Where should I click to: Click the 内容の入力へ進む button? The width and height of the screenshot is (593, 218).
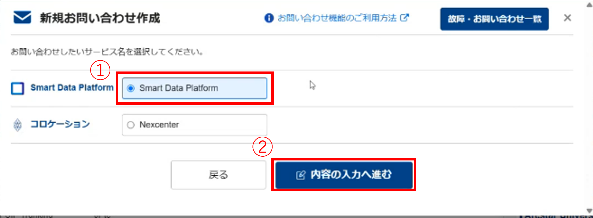344,175
